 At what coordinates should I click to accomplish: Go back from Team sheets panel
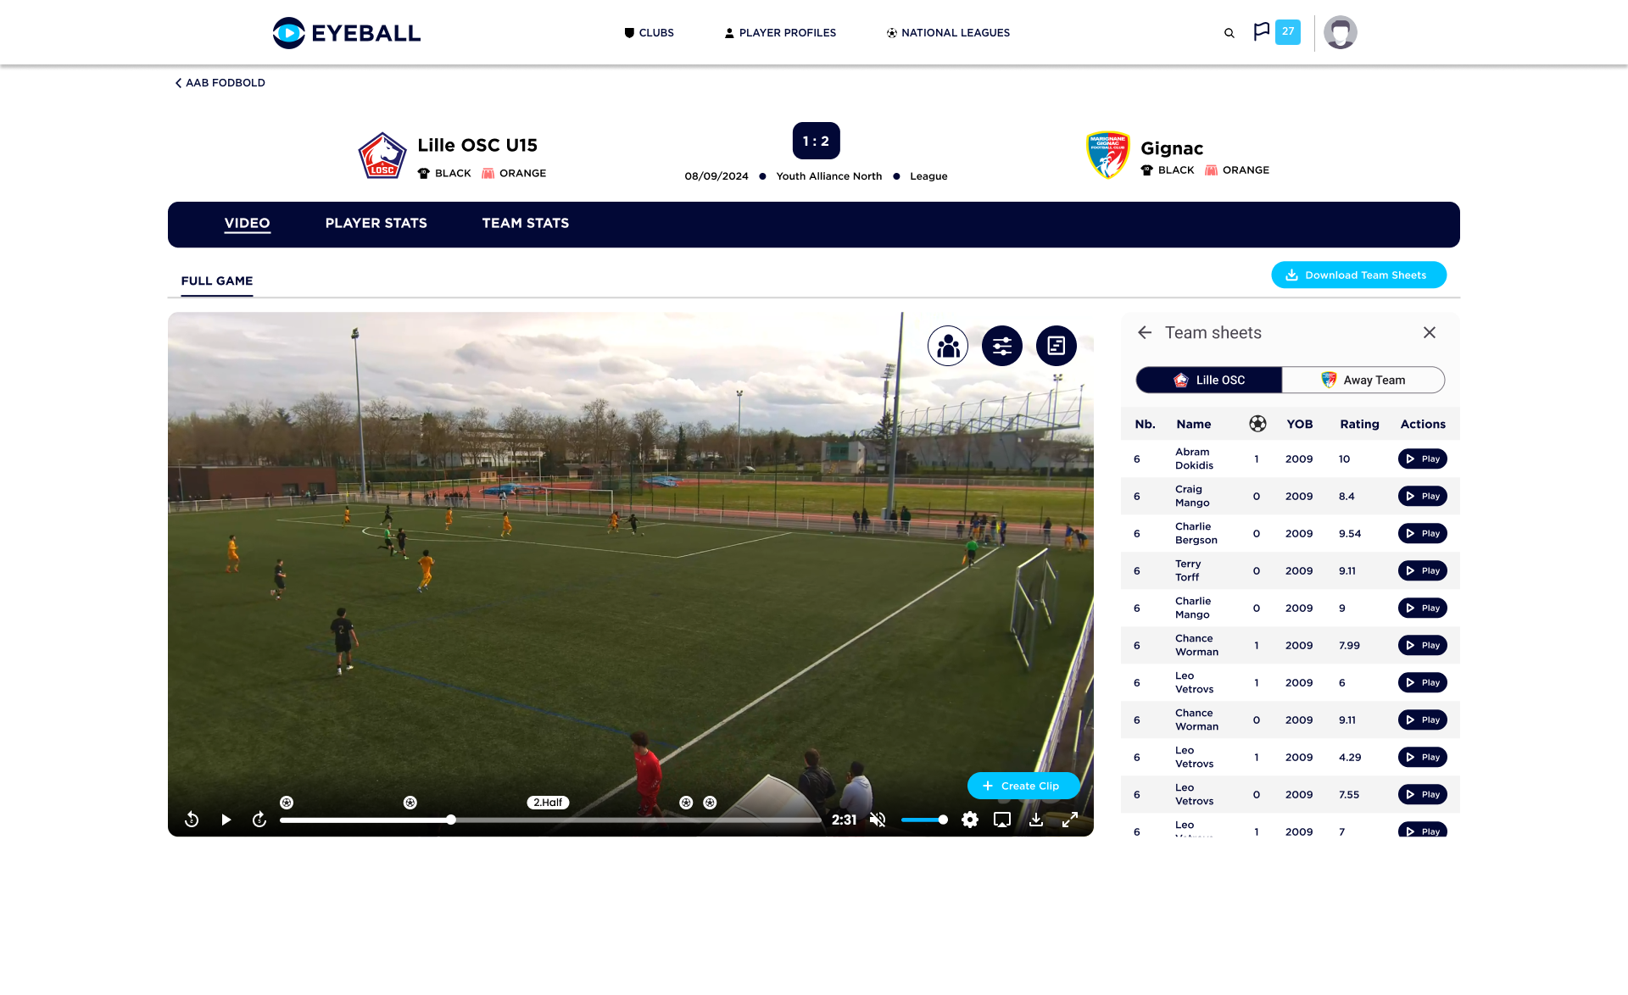[1145, 333]
